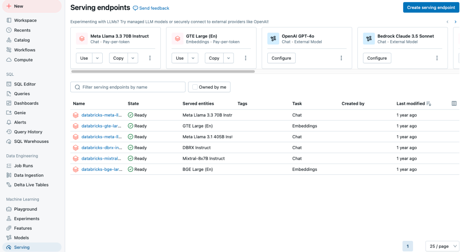The height and width of the screenshot is (252, 463).
Task: Click the Meta Llama 3.1 405B served entity cell
Action: click(207, 137)
